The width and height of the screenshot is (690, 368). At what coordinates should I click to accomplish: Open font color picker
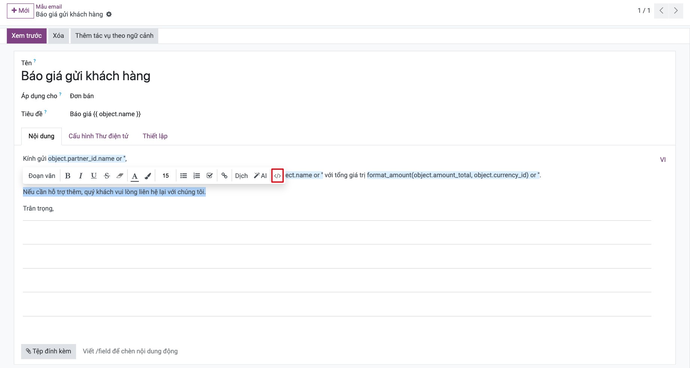[x=135, y=176]
